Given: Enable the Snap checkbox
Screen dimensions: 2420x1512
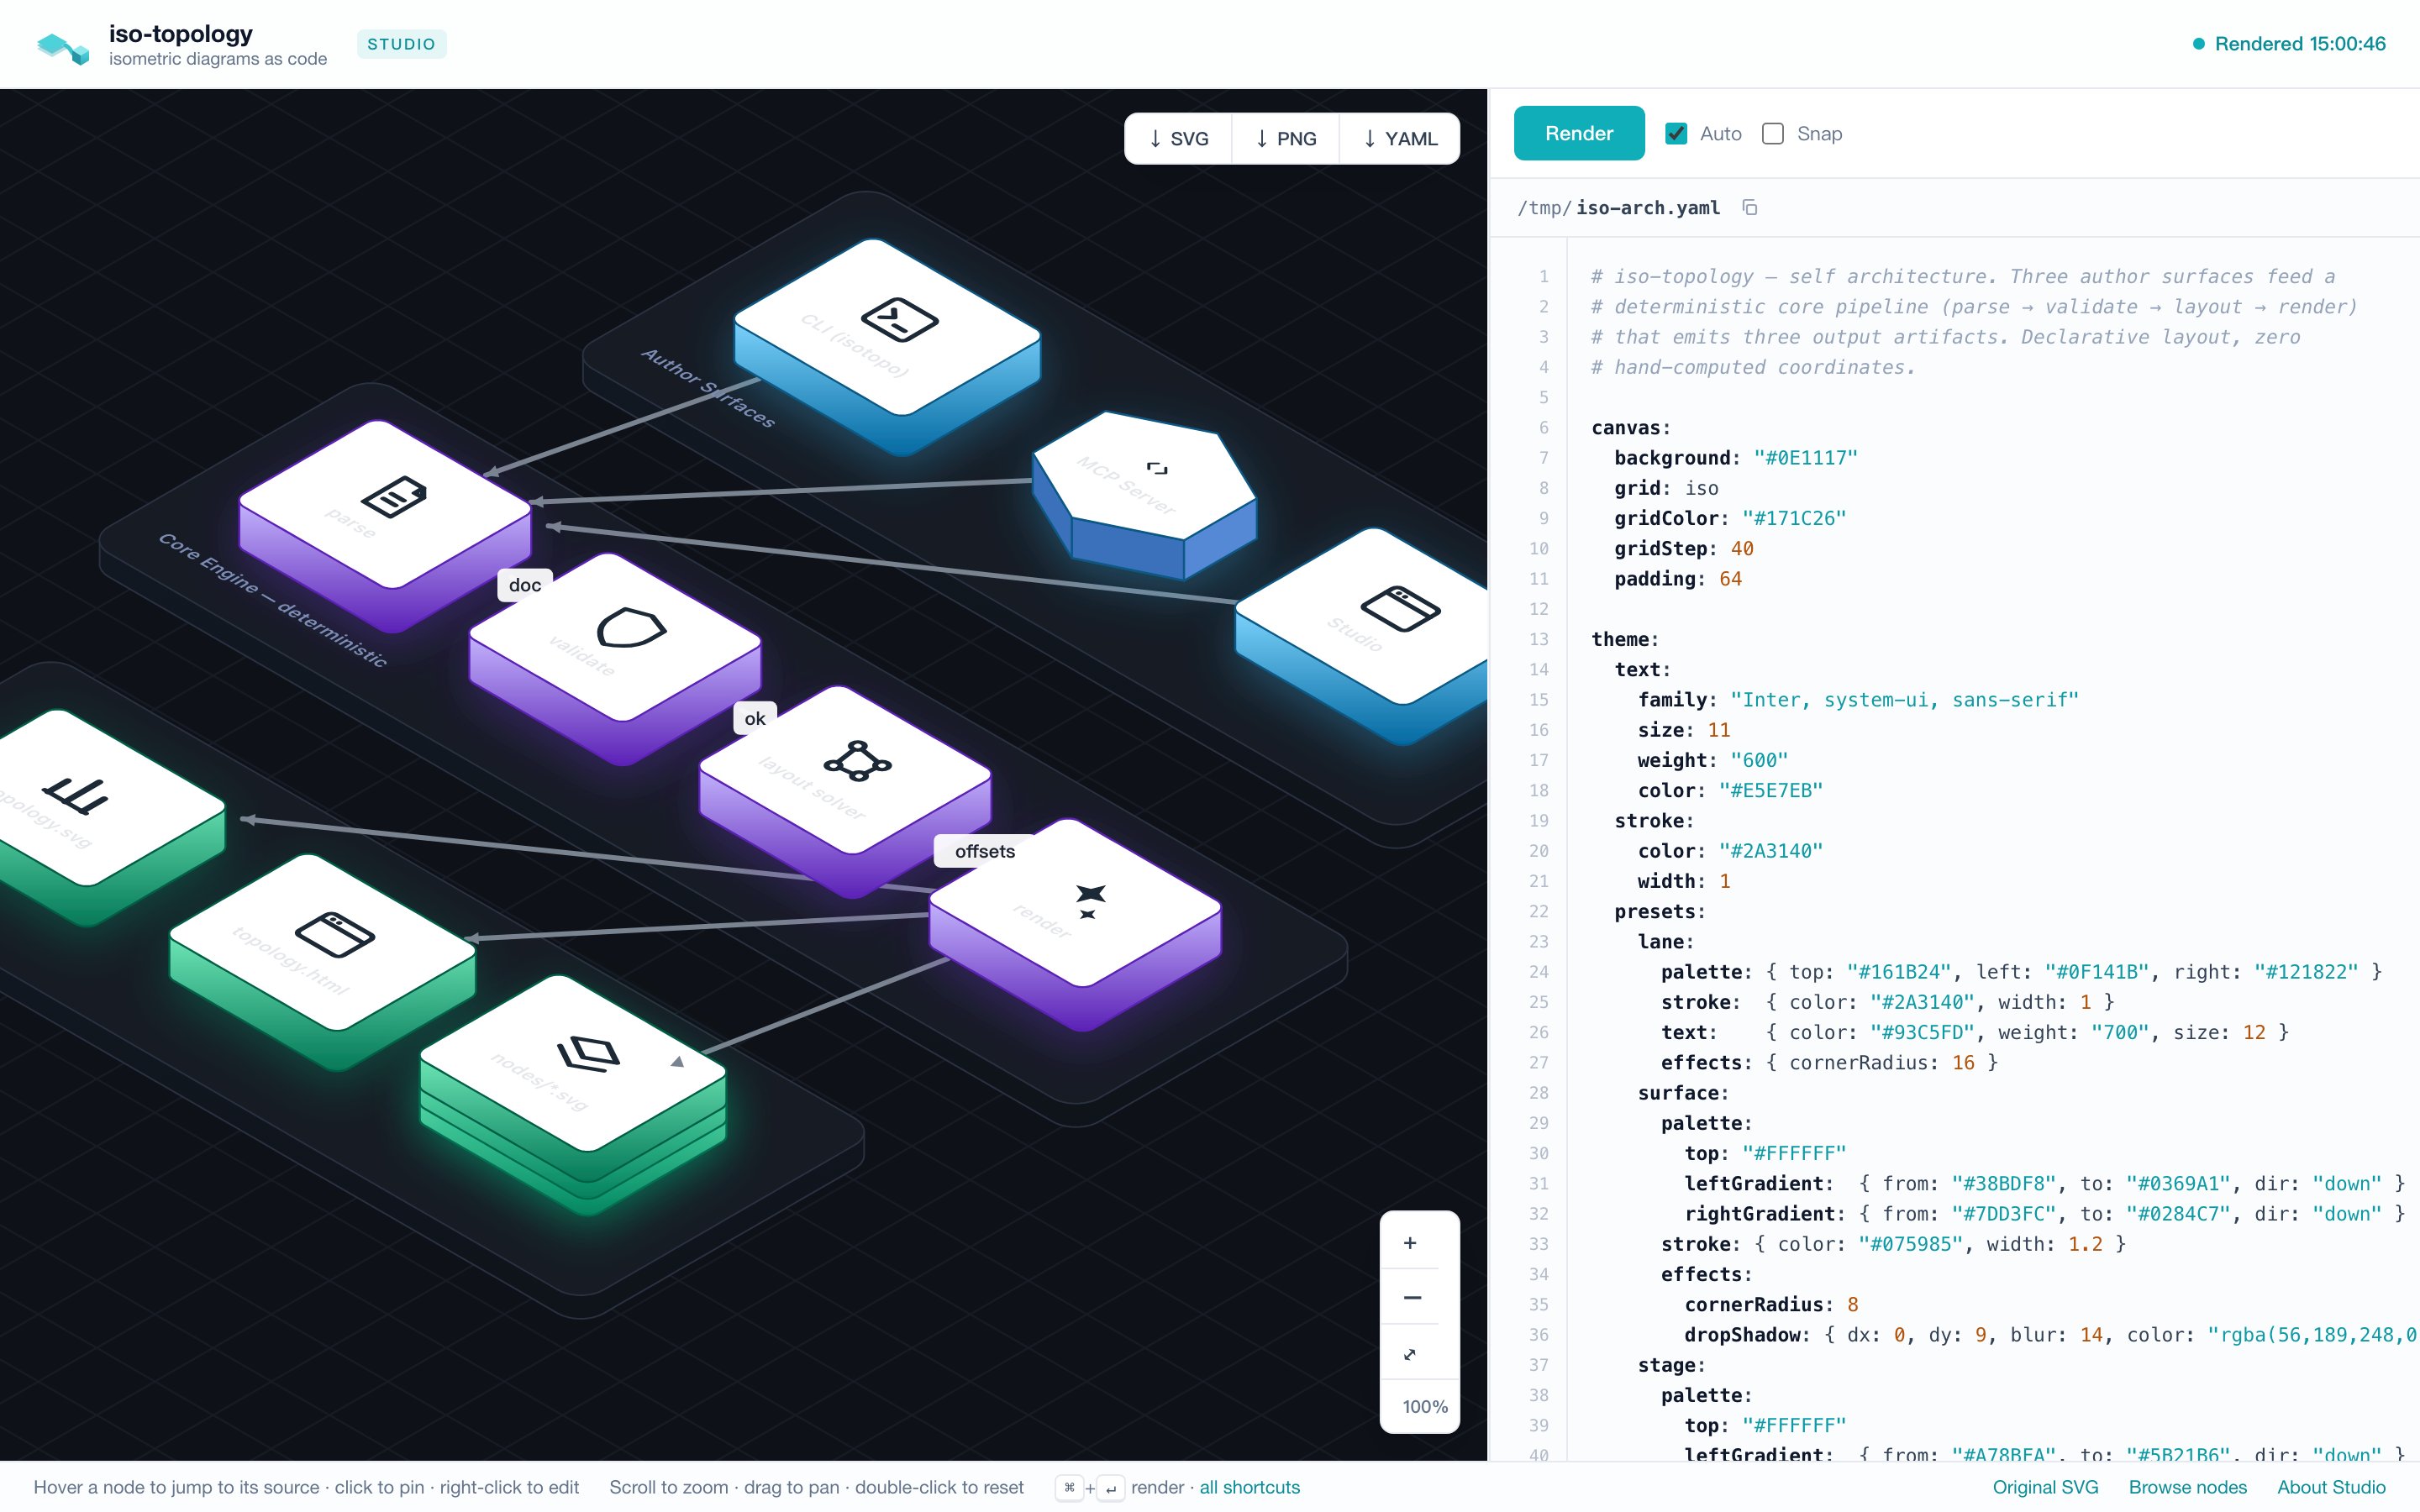Looking at the screenshot, I should click(1773, 133).
